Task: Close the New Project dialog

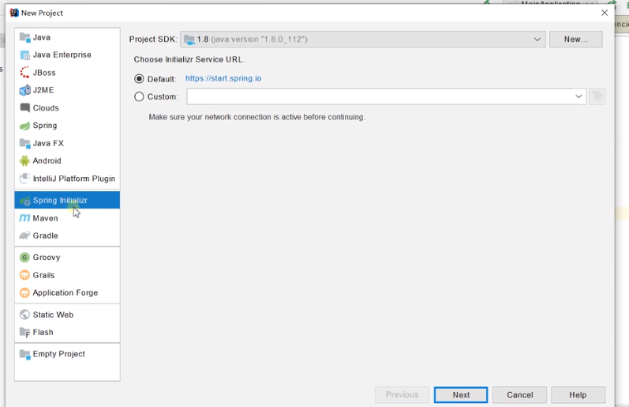Action: coord(605,13)
